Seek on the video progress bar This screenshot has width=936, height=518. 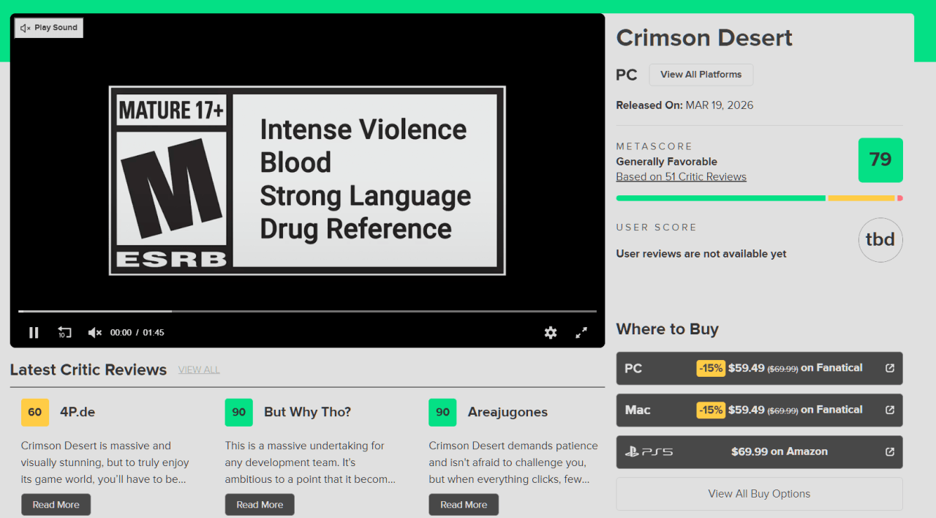307,312
